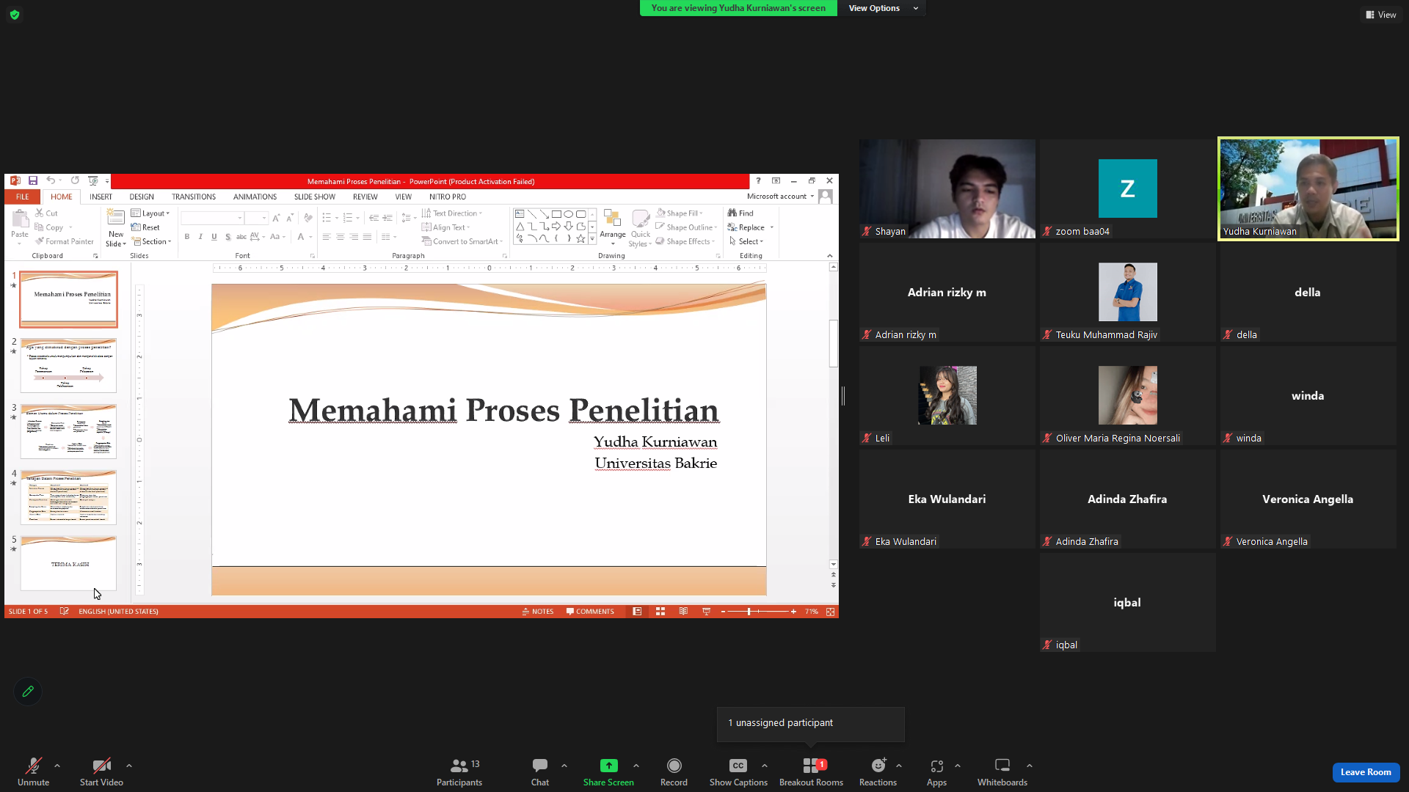
Task: Toggle Show Captions in Zoom
Action: (738, 772)
